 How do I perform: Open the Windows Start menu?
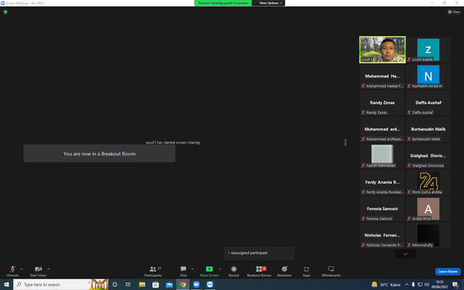coord(7,284)
